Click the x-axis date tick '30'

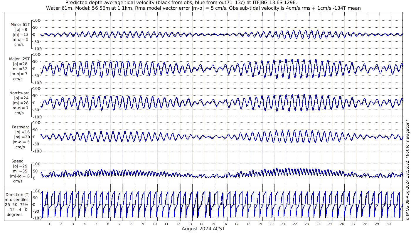click(x=389, y=224)
